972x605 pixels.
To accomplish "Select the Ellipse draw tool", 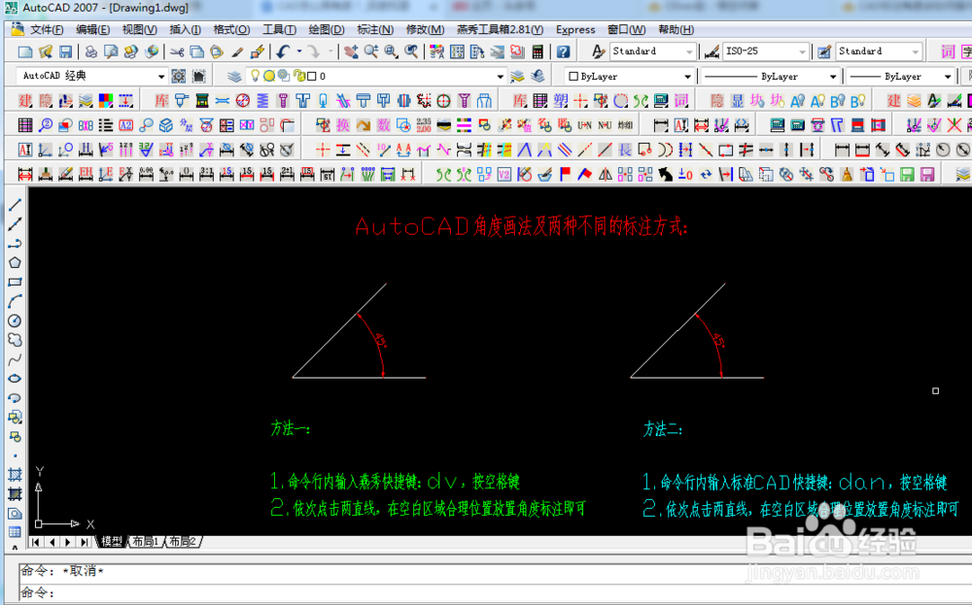I will [x=15, y=379].
